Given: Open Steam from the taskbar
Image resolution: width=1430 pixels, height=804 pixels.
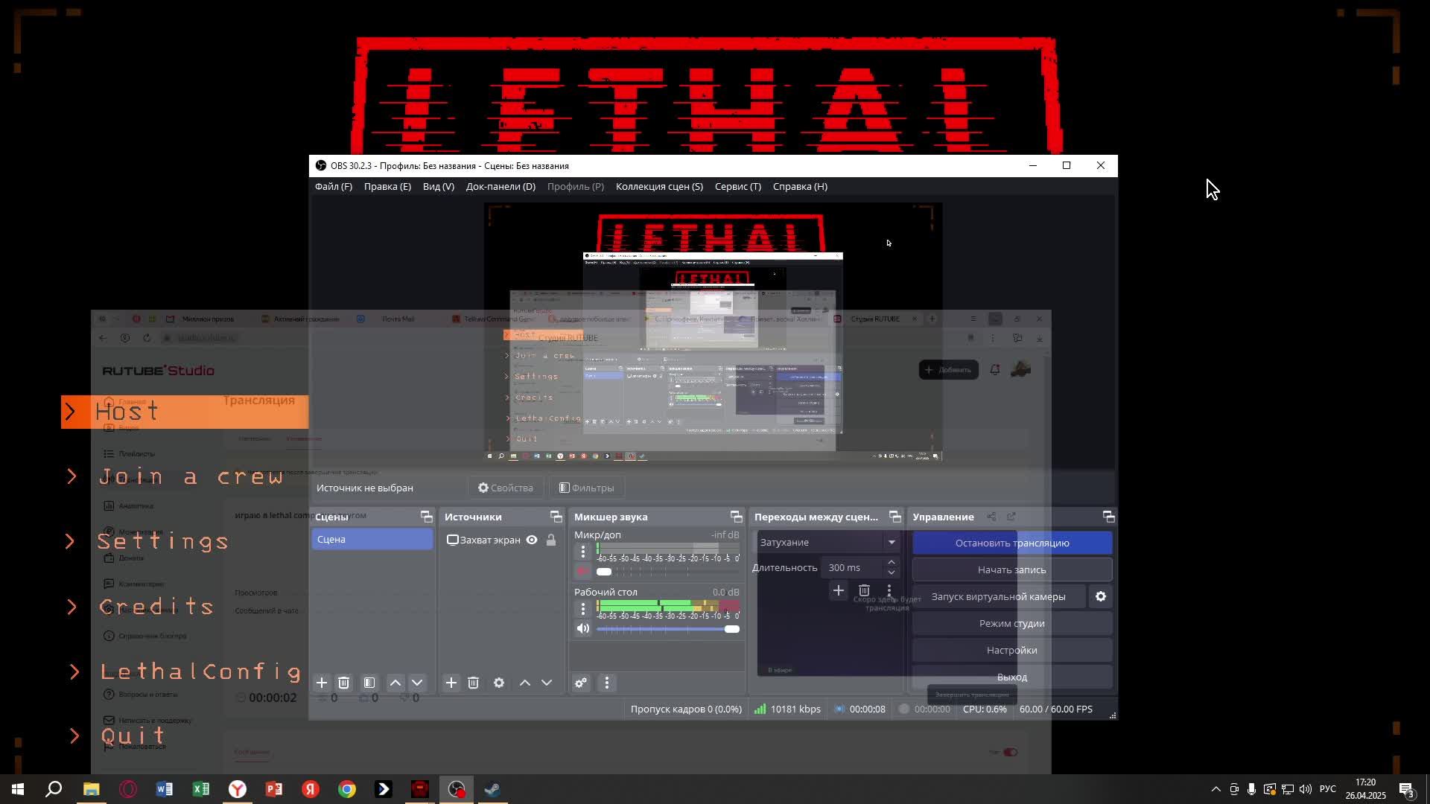Looking at the screenshot, I should click(492, 789).
